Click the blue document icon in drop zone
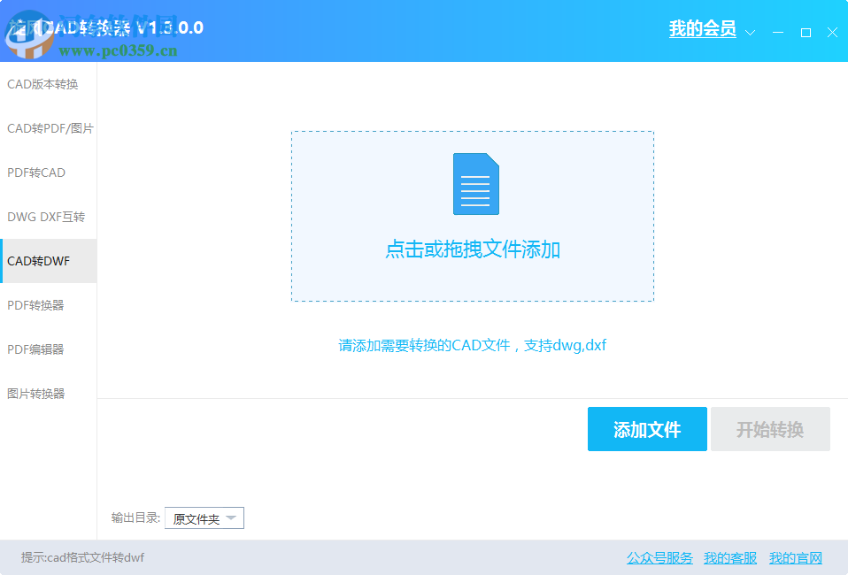Screen dimensions: 848x575 coord(475,183)
